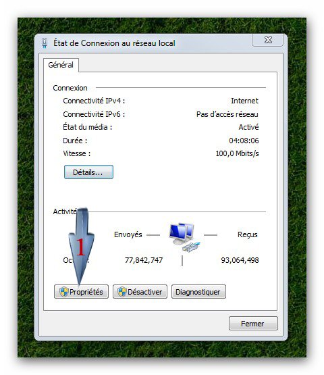
Task: Click the IPv4 connectivity value 'Internet'
Action: click(244, 101)
